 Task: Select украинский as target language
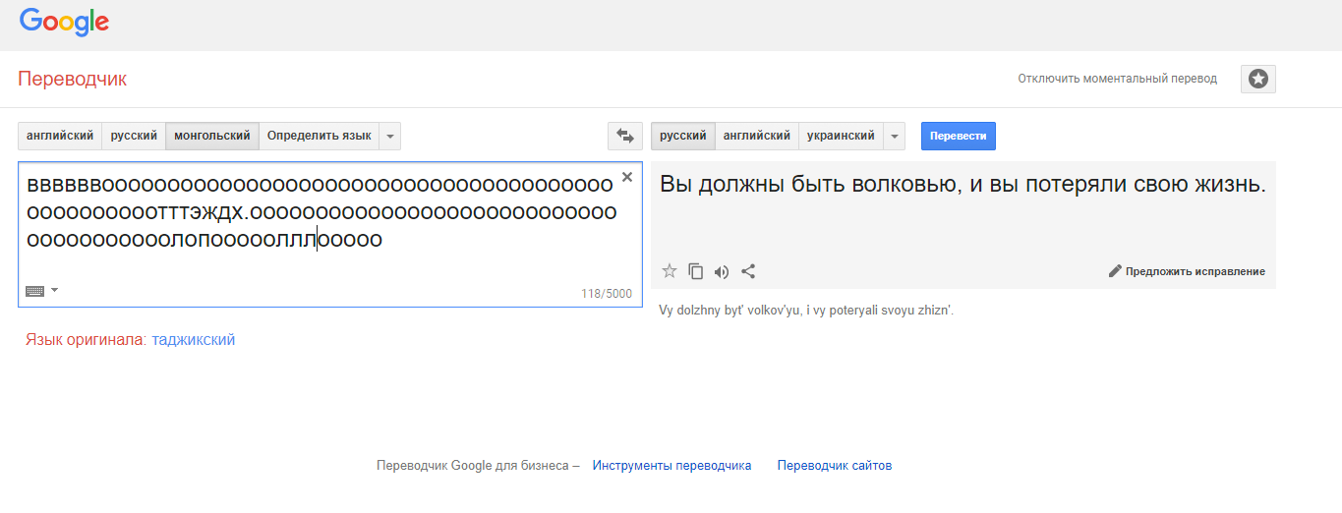pos(841,136)
